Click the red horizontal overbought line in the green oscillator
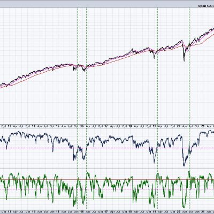Screen dimensions: 214x214 pos(107,179)
